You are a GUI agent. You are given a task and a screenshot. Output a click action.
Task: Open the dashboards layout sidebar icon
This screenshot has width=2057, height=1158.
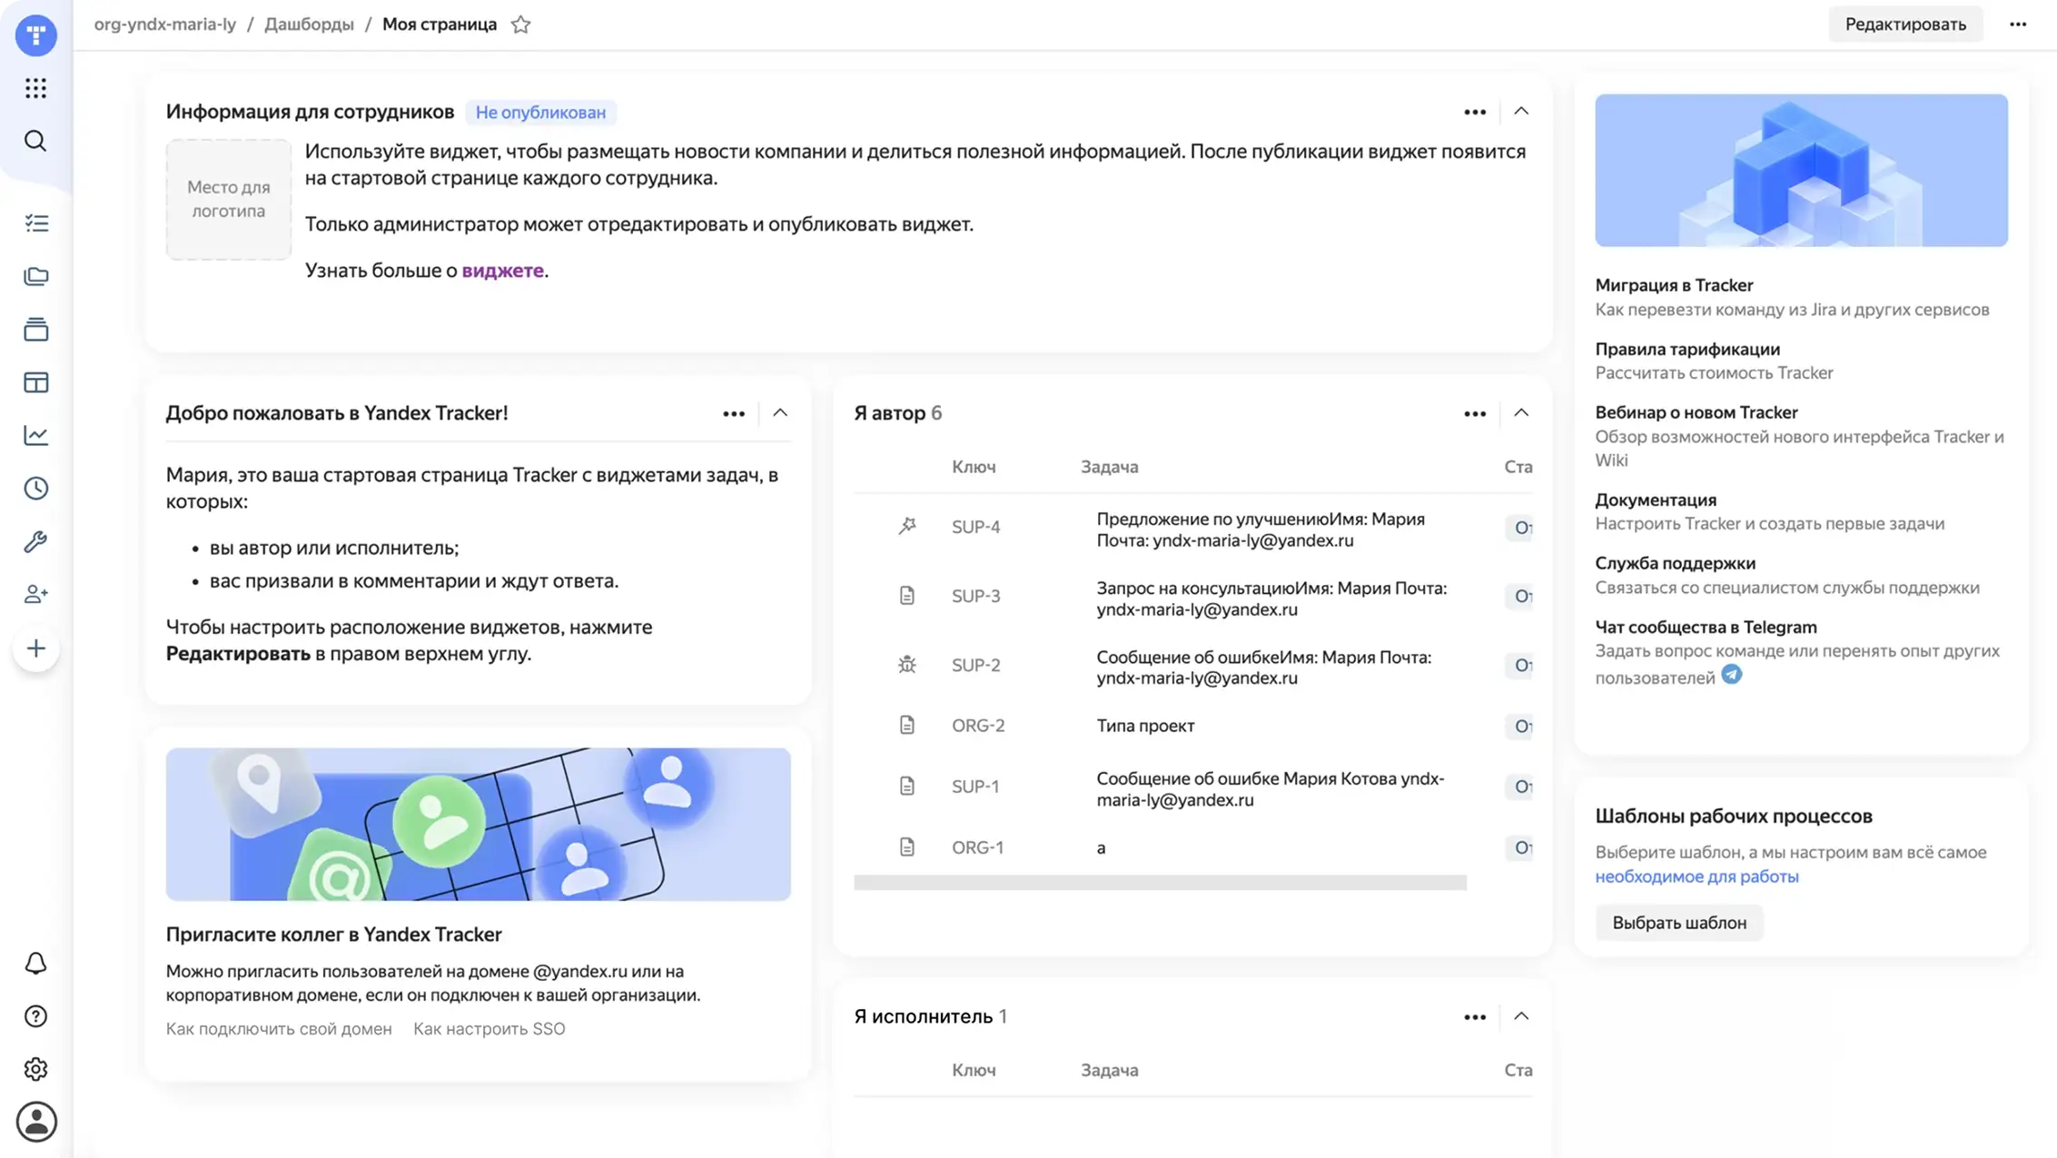(35, 382)
